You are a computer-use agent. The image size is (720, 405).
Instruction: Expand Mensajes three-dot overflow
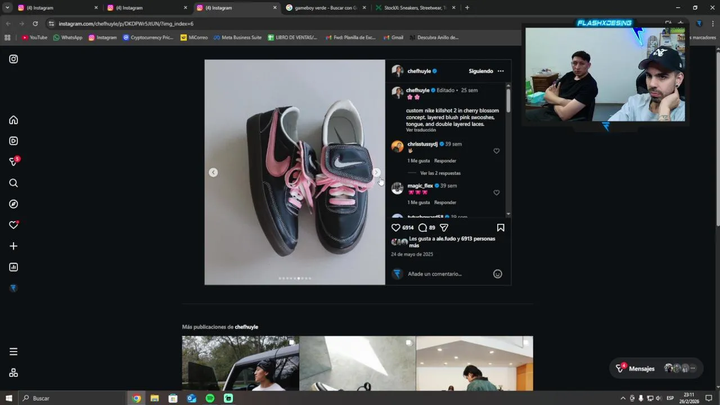pyautogui.click(x=692, y=368)
